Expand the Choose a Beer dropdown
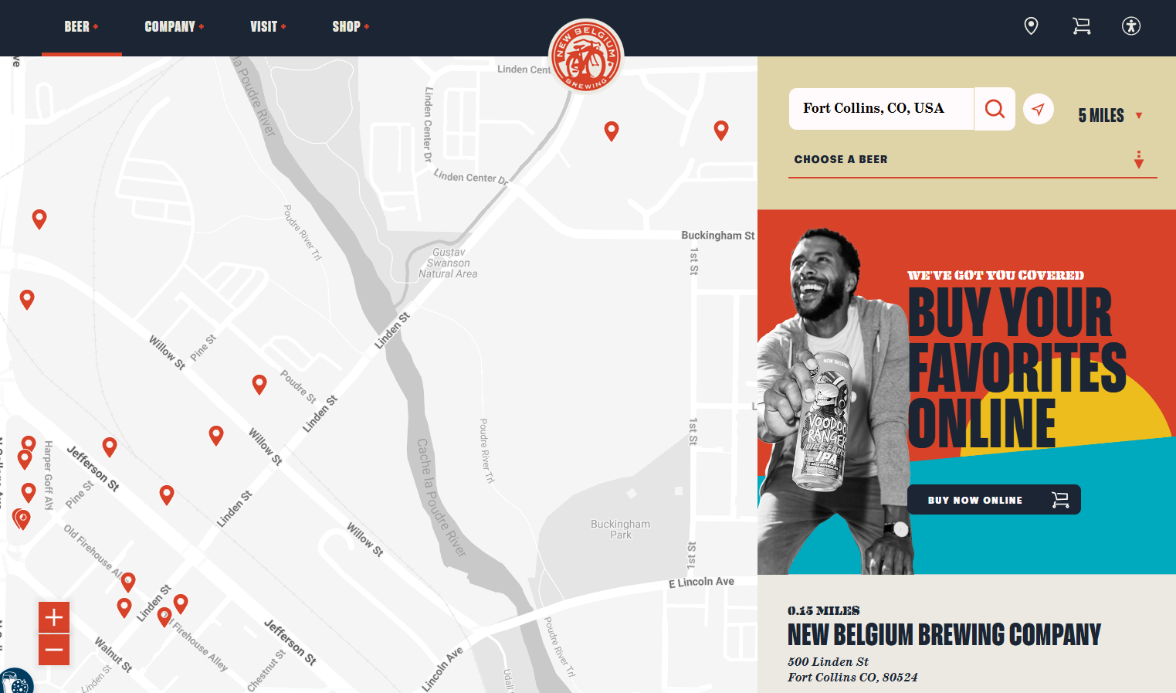Image resolution: width=1176 pixels, height=693 pixels. (972, 160)
